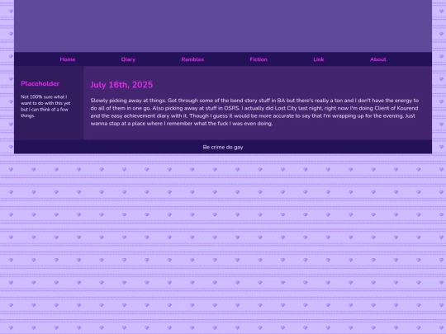Screen dimensions: 446x334
Task: Click 'bond story stuff in BA' phrase
Action: (258, 101)
